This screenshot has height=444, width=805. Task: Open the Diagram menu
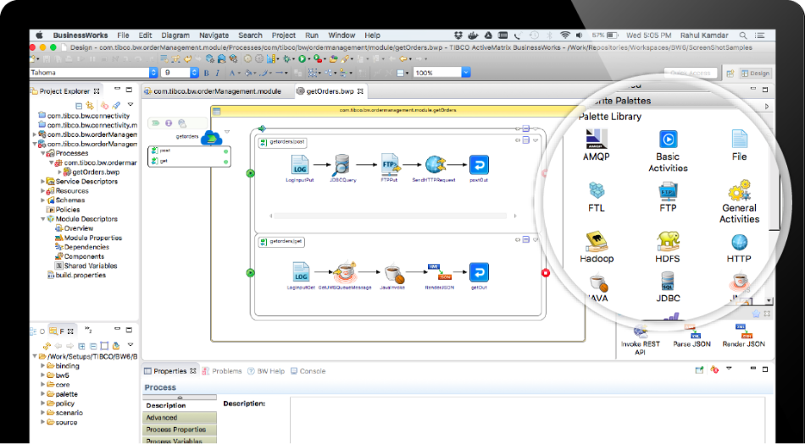click(x=175, y=36)
